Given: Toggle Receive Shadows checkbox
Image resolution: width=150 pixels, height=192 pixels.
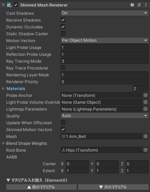Looking at the screenshot, I should 63,20.
